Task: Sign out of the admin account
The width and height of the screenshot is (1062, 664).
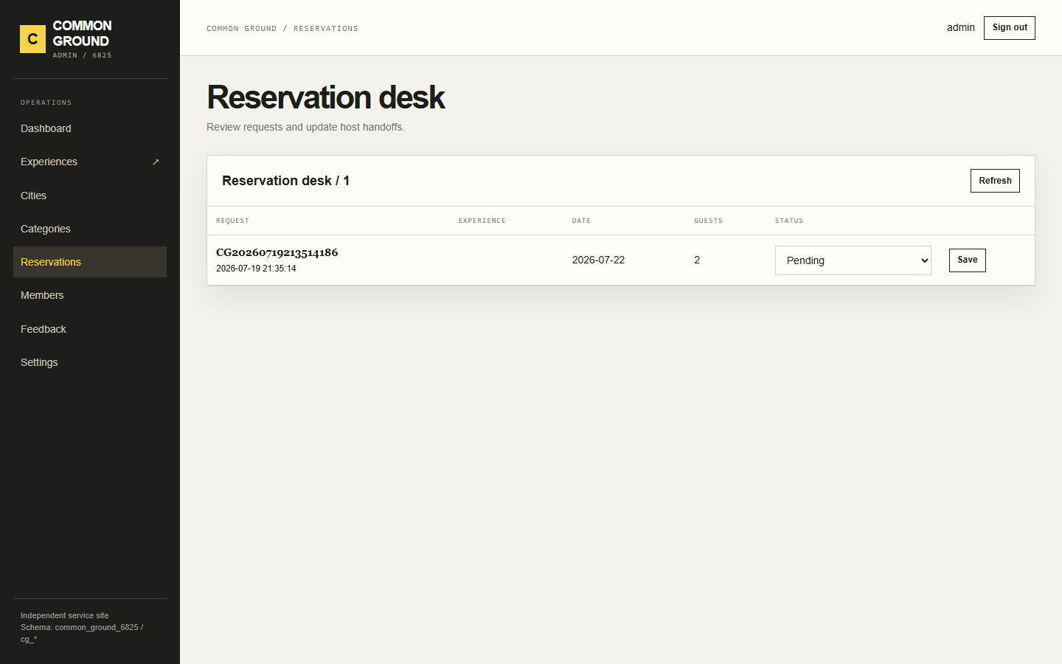Action: click(1010, 28)
